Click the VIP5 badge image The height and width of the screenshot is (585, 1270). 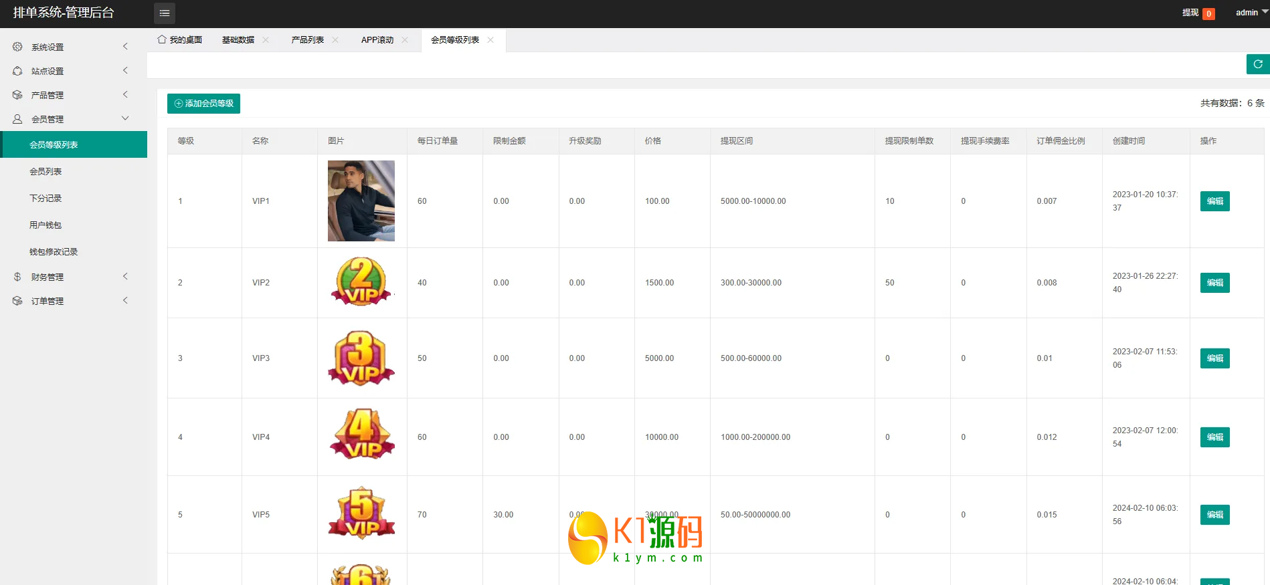361,512
